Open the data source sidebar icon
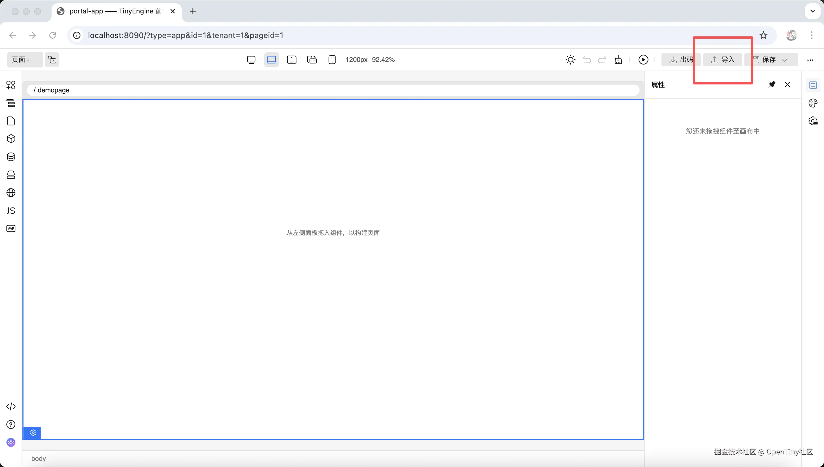The height and width of the screenshot is (467, 824). (x=11, y=157)
